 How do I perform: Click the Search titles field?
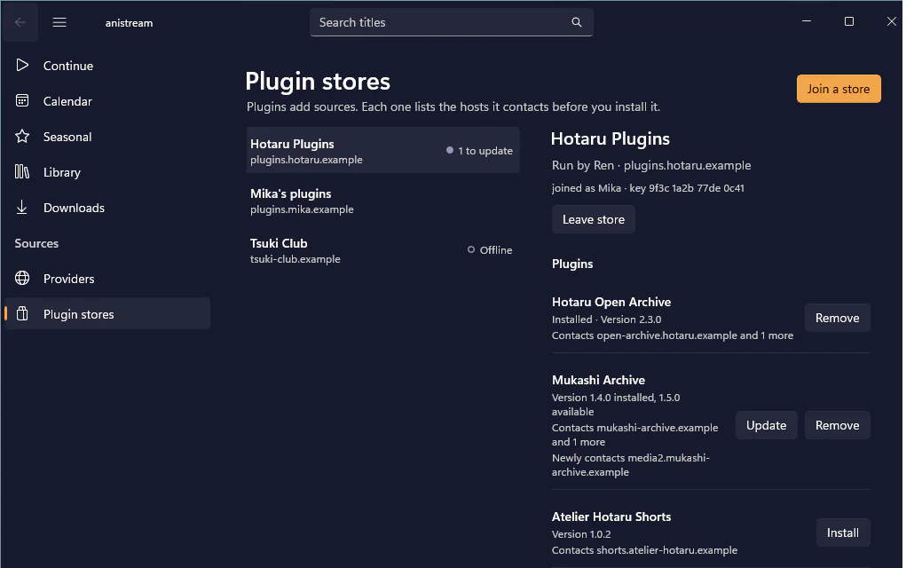point(451,22)
